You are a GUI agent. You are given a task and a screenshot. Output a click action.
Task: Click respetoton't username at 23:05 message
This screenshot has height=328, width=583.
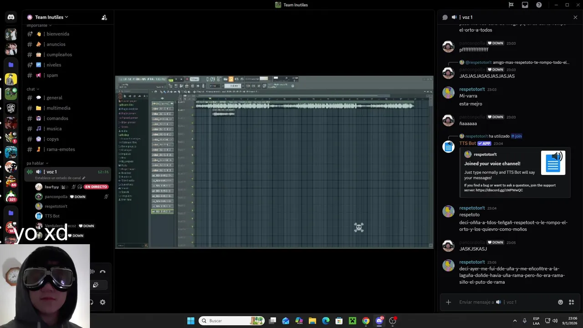click(472, 262)
